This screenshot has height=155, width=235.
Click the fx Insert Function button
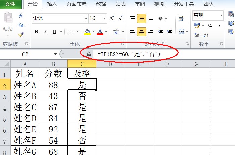[x=89, y=54]
